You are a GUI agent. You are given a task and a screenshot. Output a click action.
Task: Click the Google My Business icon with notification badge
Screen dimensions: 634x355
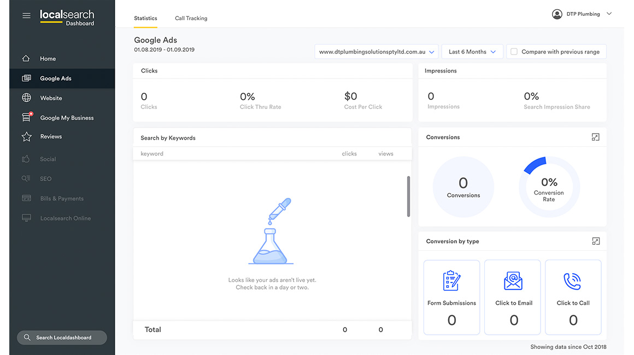pyautogui.click(x=26, y=117)
